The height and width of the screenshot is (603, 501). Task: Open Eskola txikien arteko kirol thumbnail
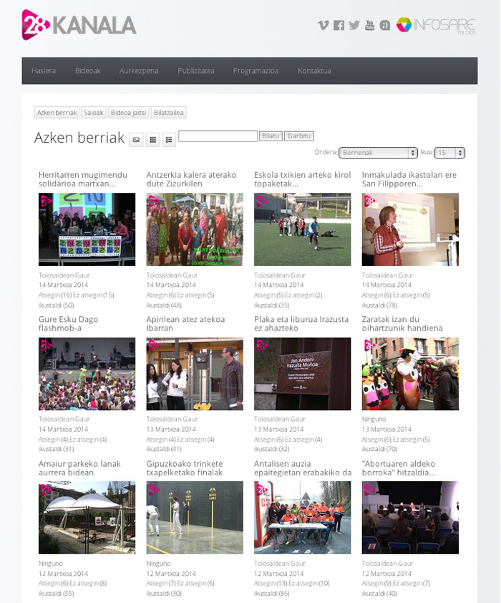coord(303,229)
